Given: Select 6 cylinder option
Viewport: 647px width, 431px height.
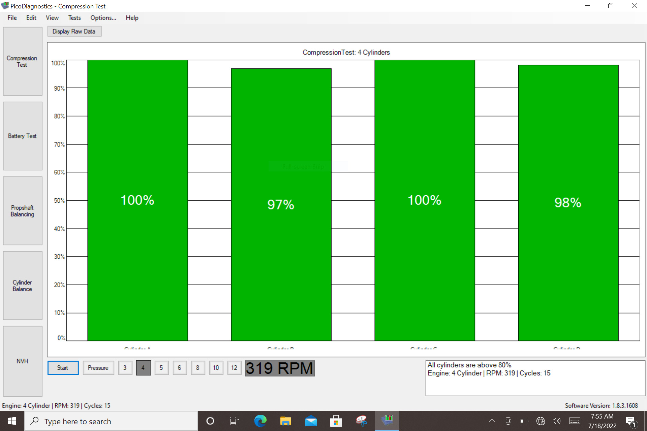Looking at the screenshot, I should tap(180, 368).
